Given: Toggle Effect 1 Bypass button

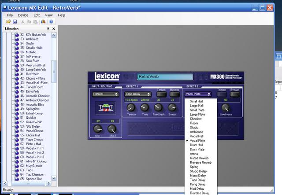Looking at the screenshot, I should pos(174,94).
